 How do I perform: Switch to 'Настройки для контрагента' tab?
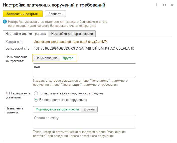point(26,34)
